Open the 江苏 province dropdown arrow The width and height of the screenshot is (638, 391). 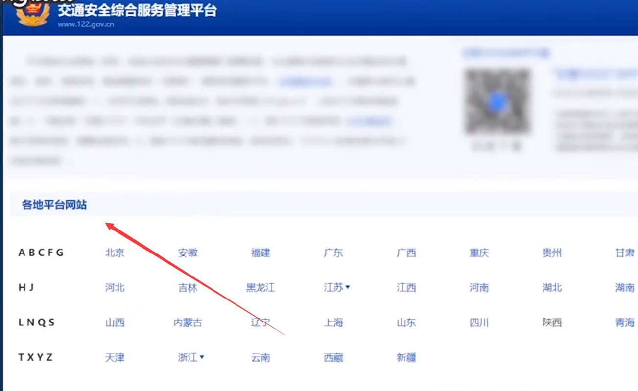pyautogui.click(x=348, y=288)
